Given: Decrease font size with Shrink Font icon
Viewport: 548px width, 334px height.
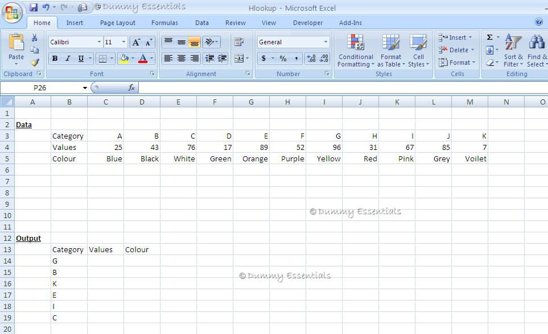Looking at the screenshot, I should [149, 42].
